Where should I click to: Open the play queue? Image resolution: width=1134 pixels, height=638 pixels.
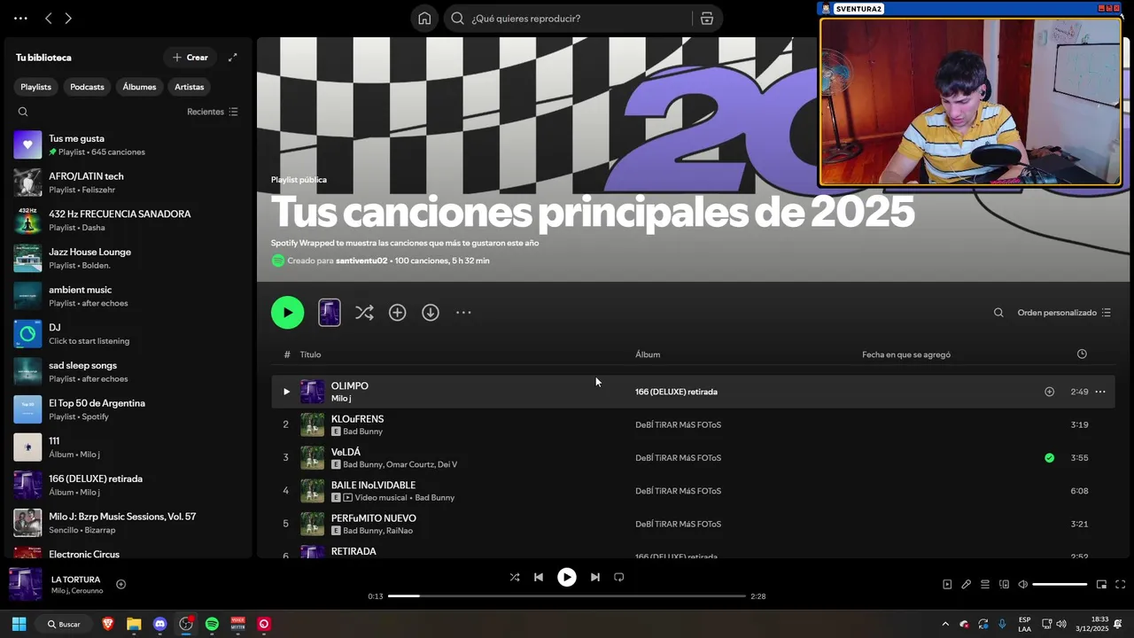tap(985, 585)
